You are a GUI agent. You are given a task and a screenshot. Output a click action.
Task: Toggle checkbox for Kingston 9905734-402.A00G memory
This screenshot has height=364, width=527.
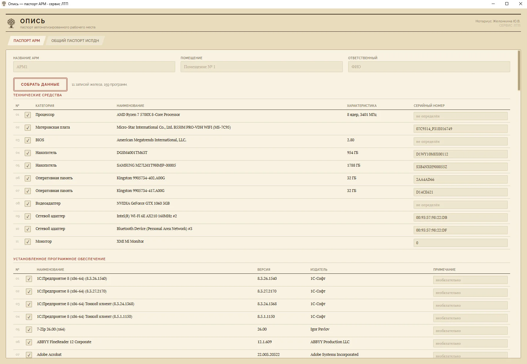[28, 178]
